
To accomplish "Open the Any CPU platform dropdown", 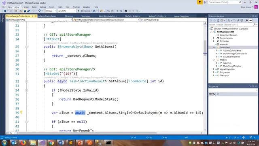I will point(67,11).
